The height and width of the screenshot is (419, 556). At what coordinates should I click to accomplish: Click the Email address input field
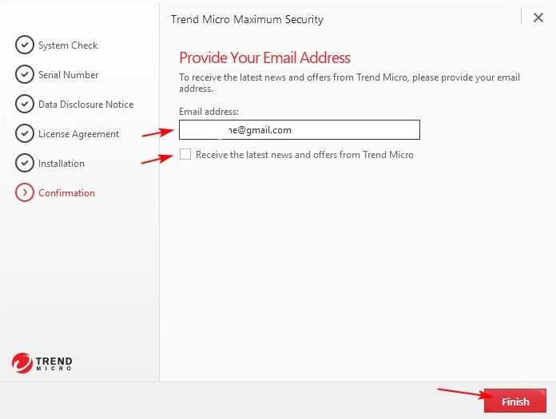[300, 129]
